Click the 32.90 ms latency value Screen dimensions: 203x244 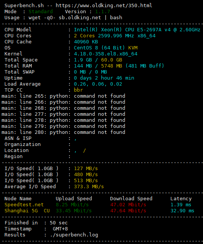tap(182, 211)
